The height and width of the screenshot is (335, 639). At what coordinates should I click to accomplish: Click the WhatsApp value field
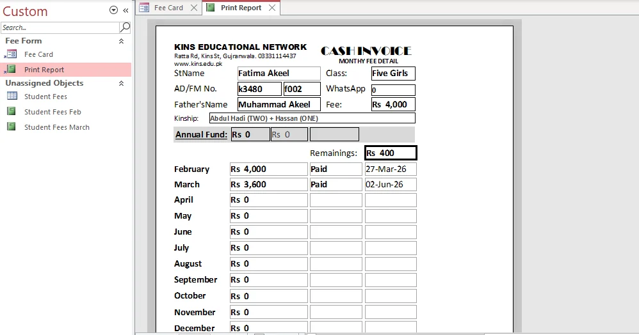[x=393, y=90]
